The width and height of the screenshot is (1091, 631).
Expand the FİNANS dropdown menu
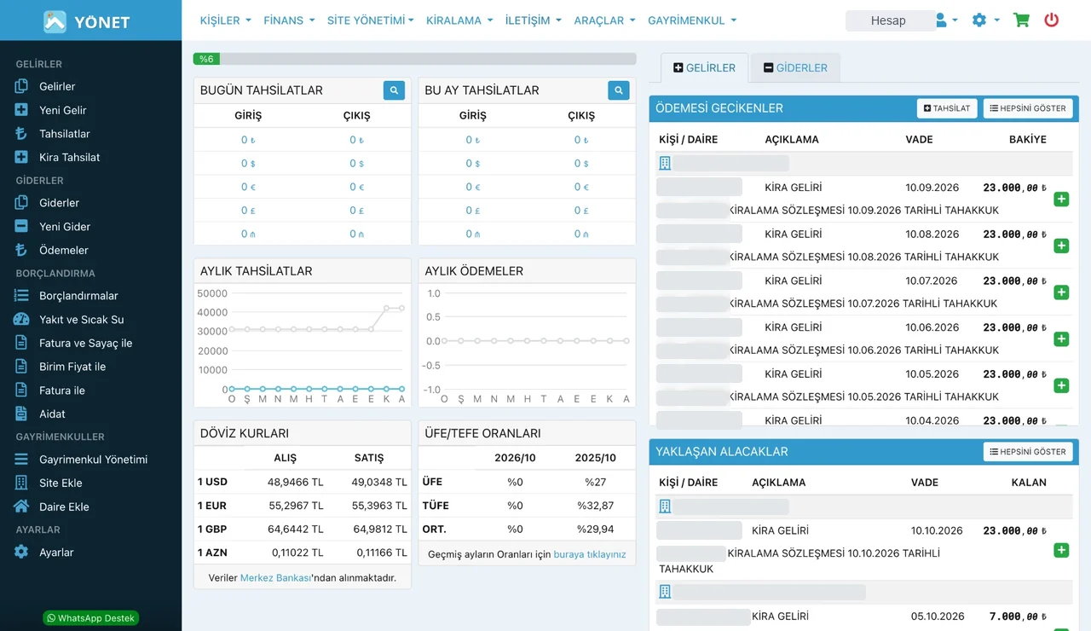(289, 20)
